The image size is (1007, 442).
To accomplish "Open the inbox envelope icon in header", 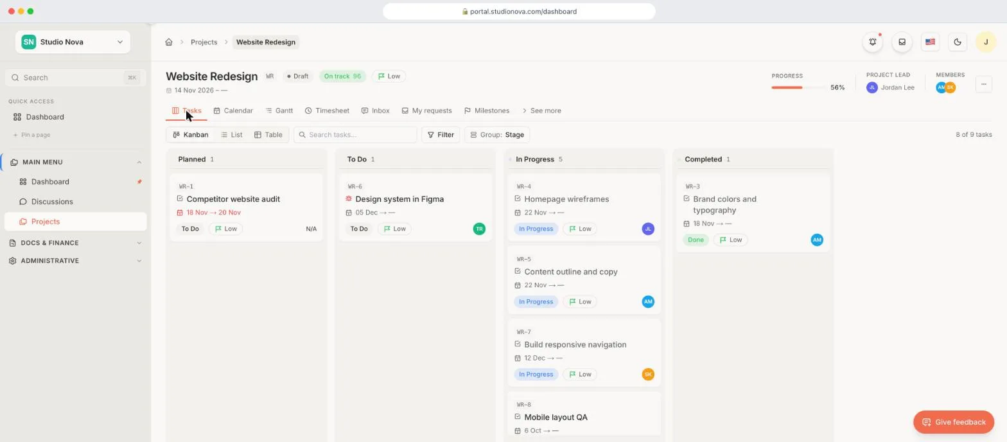I will 902,42.
